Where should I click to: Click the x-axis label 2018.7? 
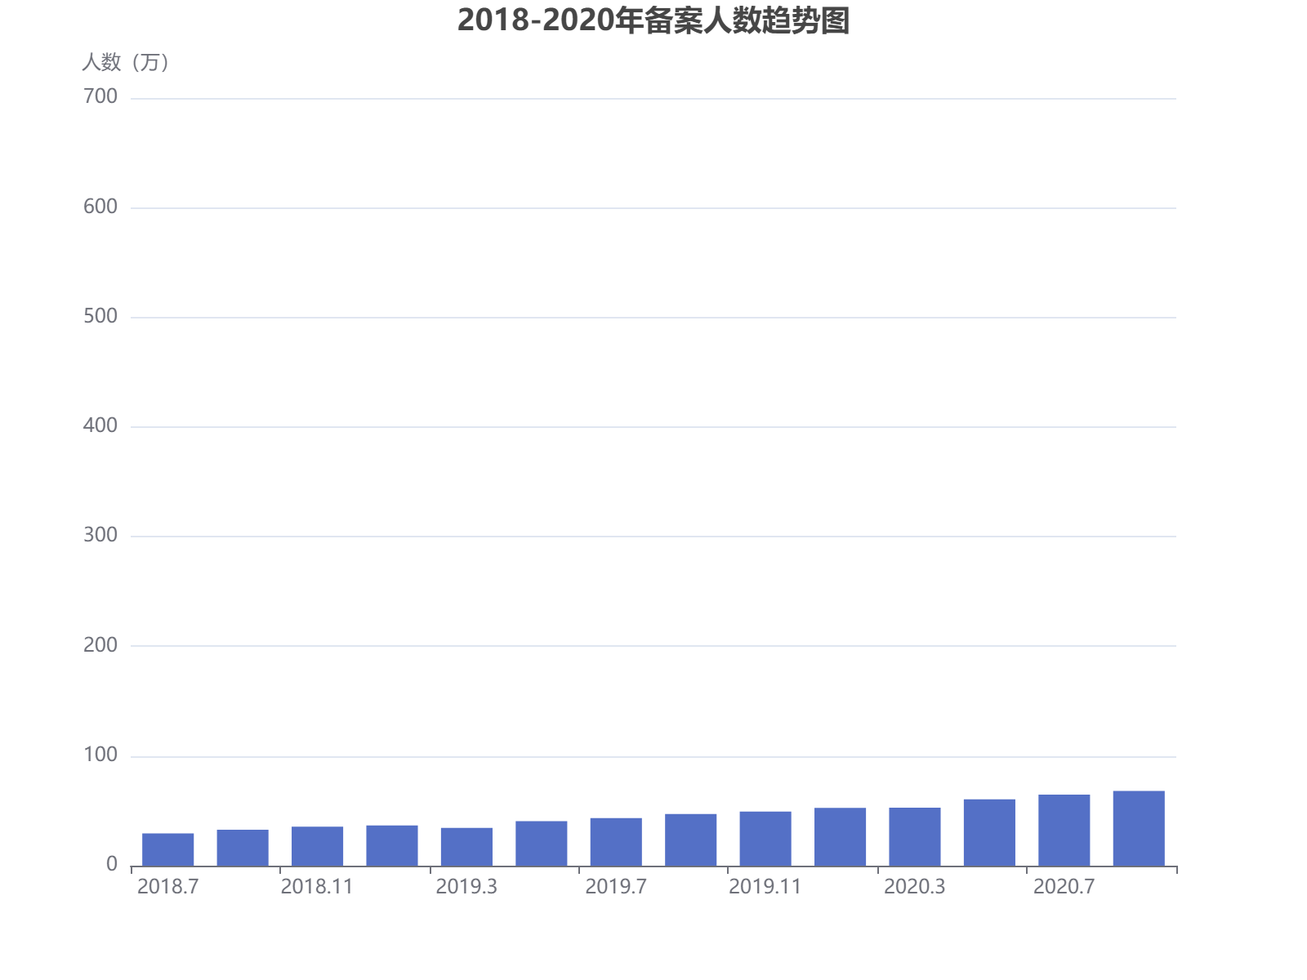click(167, 886)
